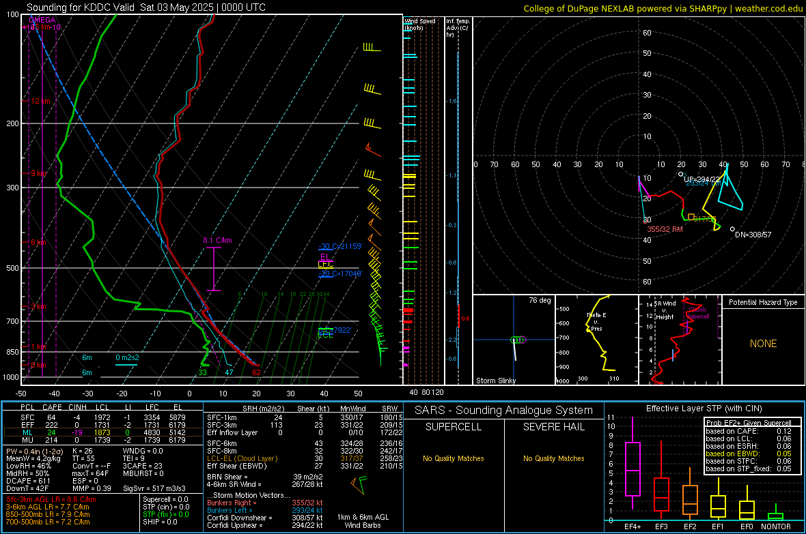The image size is (806, 534).
Task: Select the DN=308/57 hodograph label
Action: click(x=753, y=235)
